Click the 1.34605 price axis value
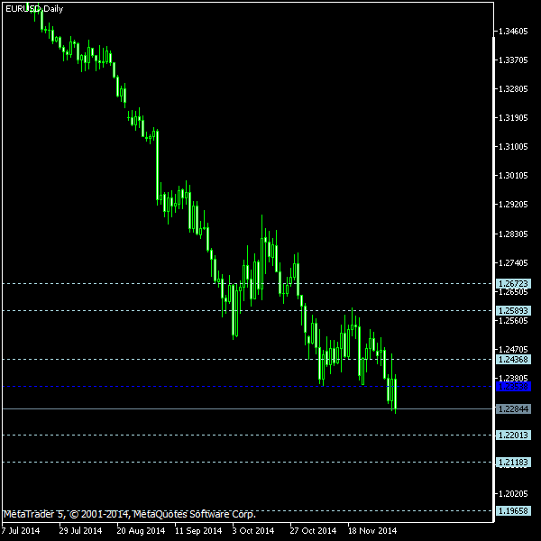 pyautogui.click(x=513, y=32)
